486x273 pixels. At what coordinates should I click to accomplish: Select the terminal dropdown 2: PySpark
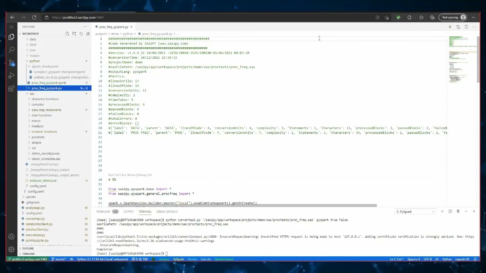(415, 212)
